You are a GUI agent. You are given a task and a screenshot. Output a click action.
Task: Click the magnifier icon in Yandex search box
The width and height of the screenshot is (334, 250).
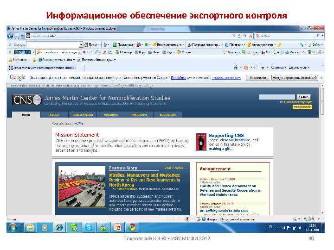[318, 36]
